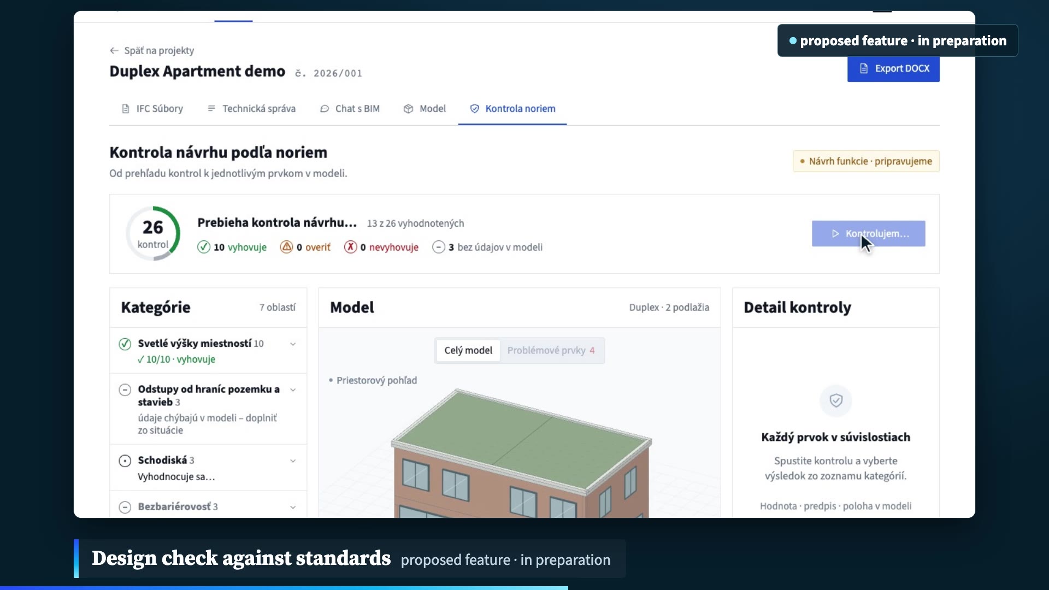Image resolution: width=1049 pixels, height=590 pixels.
Task: Click the shield icon in Detail kontroly
Action: [x=836, y=400]
